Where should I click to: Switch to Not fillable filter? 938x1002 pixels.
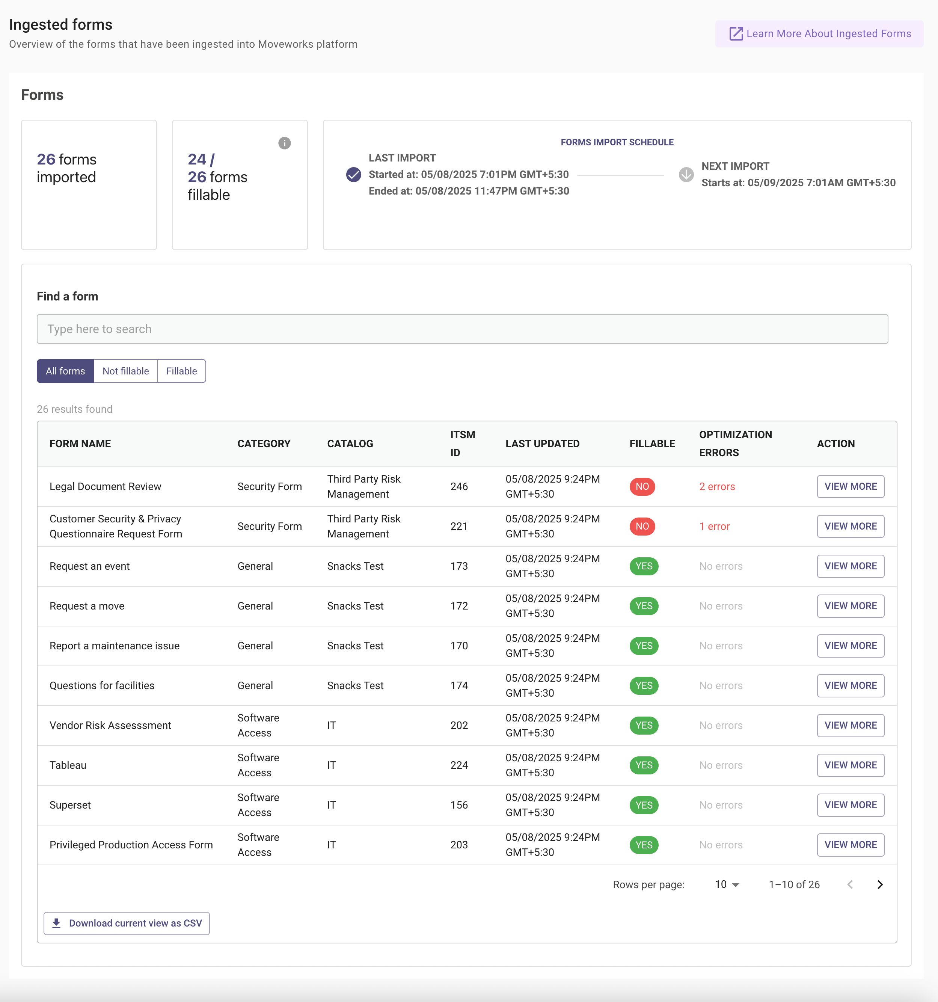click(x=125, y=371)
